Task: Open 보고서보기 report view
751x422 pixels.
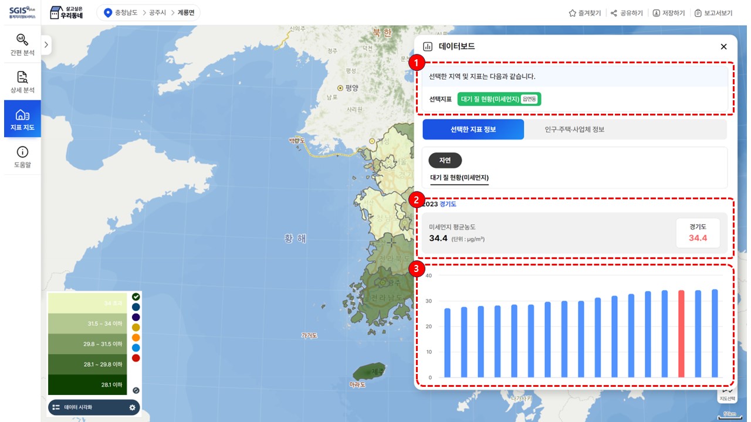Action: (x=713, y=13)
